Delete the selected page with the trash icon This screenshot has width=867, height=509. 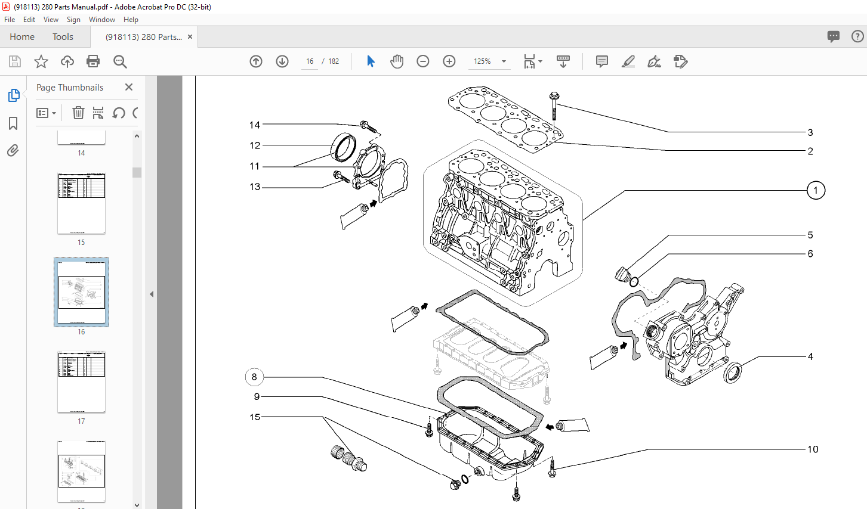[x=78, y=113]
